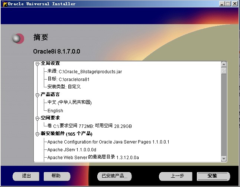Click the 退出 button
This screenshot has height=187, width=240.
point(26,176)
